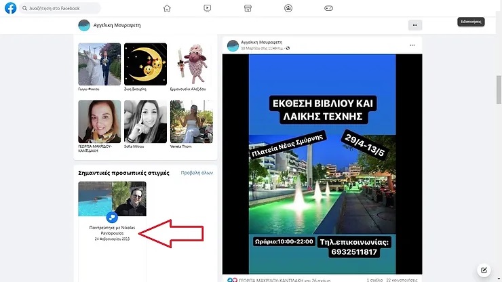Expand the profile header three-dot menu
Image resolution: width=502 pixels, height=282 pixels.
(416, 25)
